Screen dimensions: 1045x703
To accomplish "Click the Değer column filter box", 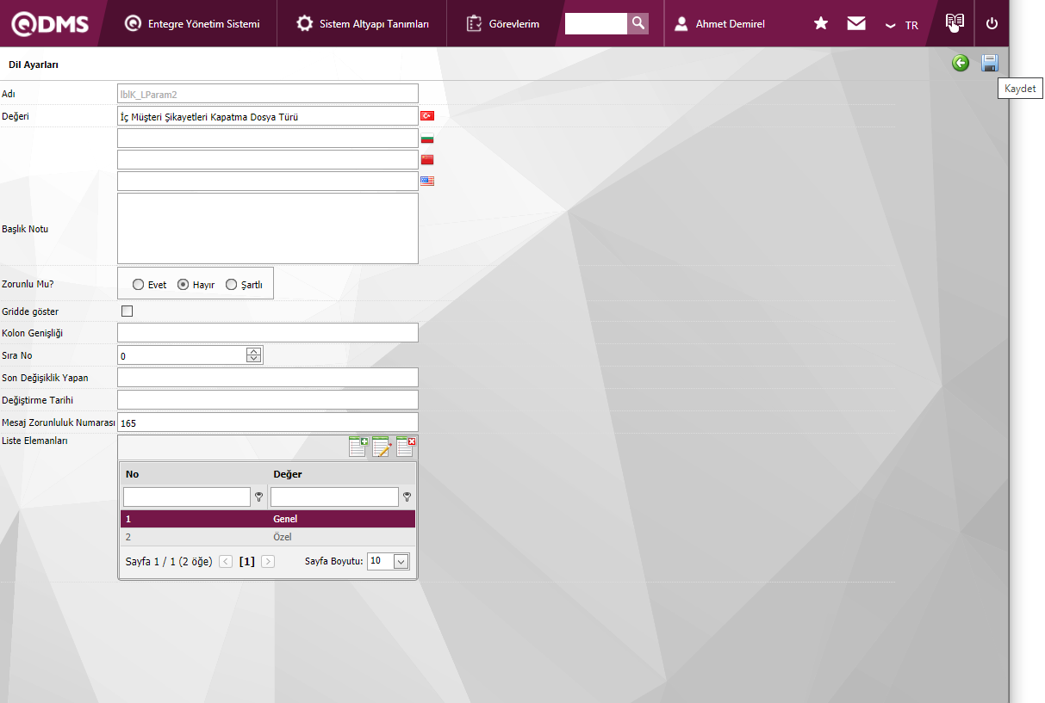I will [x=334, y=496].
